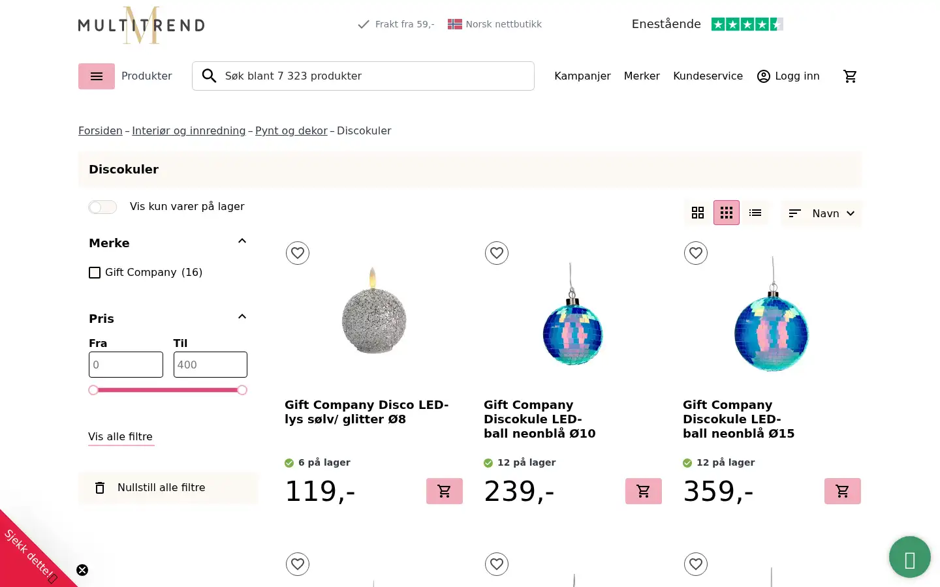Viewport: 940px width, 587px height.
Task: Go to Forsiden breadcrumb
Action: [101, 130]
